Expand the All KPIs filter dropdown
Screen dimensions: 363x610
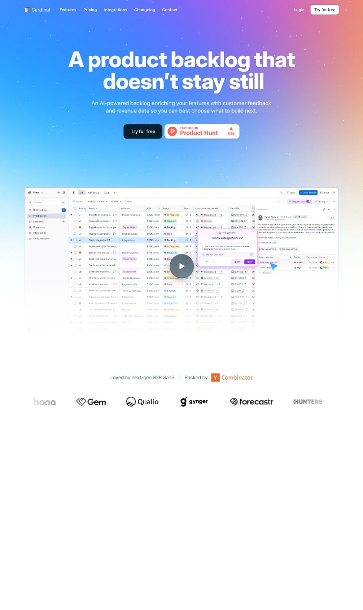(116, 201)
